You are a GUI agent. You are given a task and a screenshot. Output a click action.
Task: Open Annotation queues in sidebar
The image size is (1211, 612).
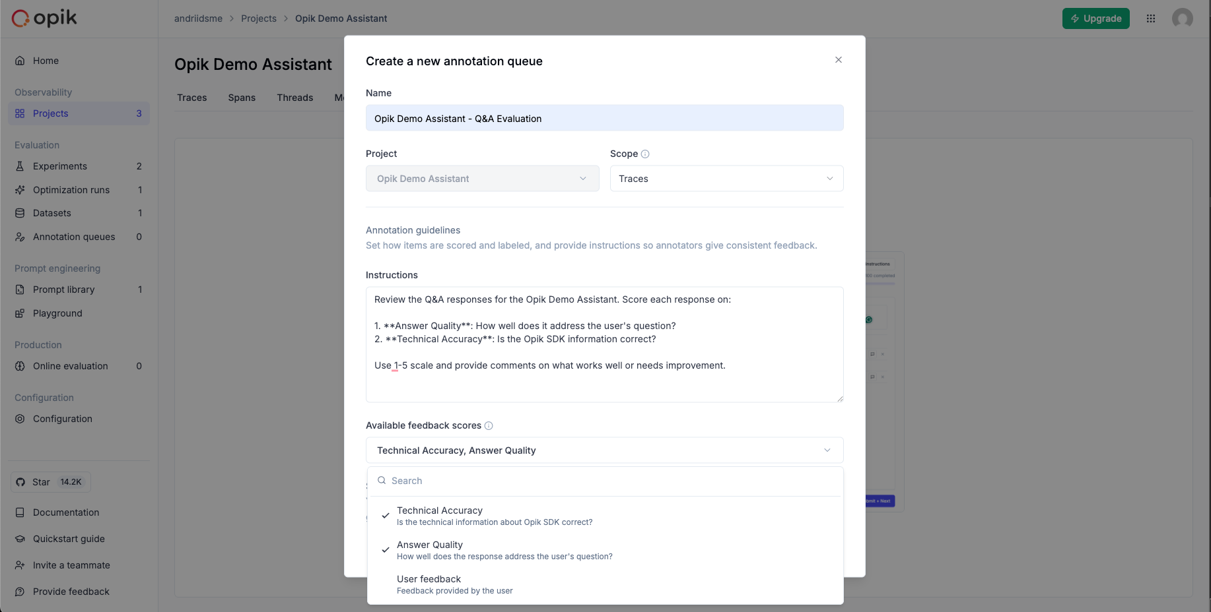pyautogui.click(x=74, y=237)
